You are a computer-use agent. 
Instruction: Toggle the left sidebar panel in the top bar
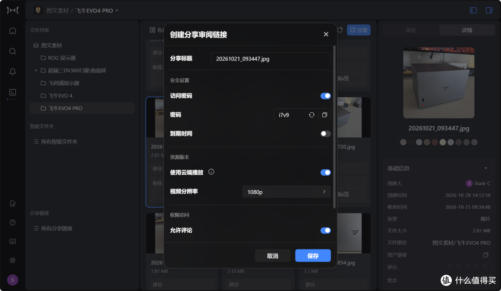473,10
